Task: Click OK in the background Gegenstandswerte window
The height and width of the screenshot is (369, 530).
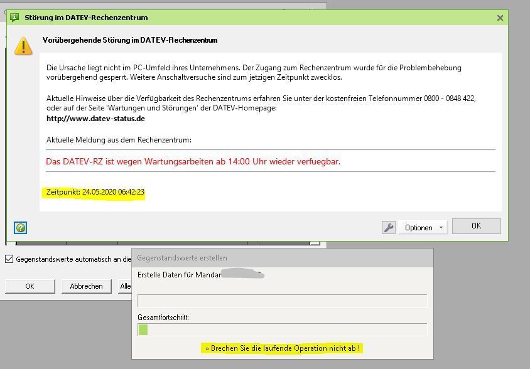Action: [30, 286]
